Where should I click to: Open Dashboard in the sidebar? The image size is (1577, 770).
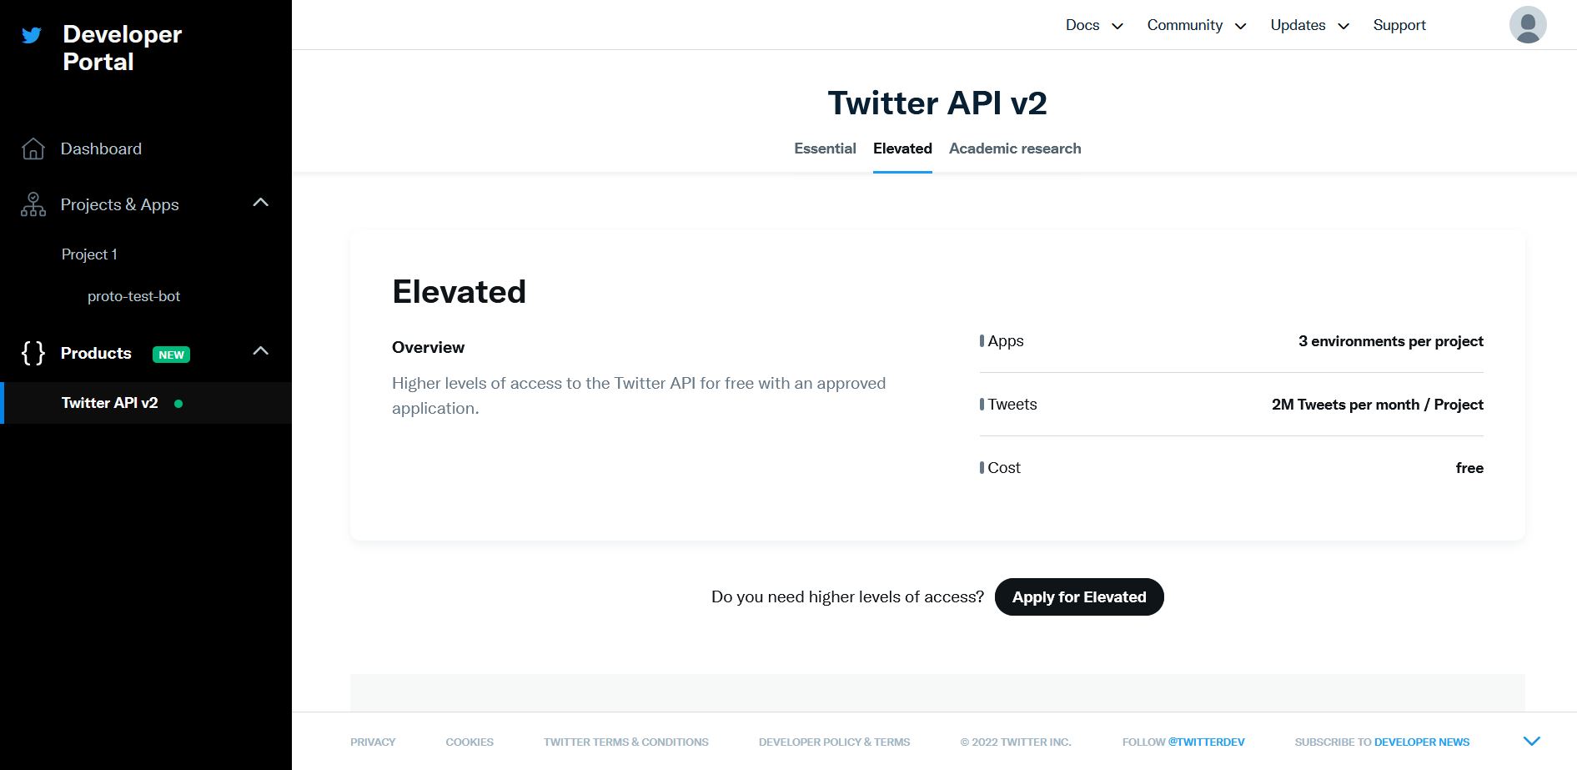(x=101, y=148)
